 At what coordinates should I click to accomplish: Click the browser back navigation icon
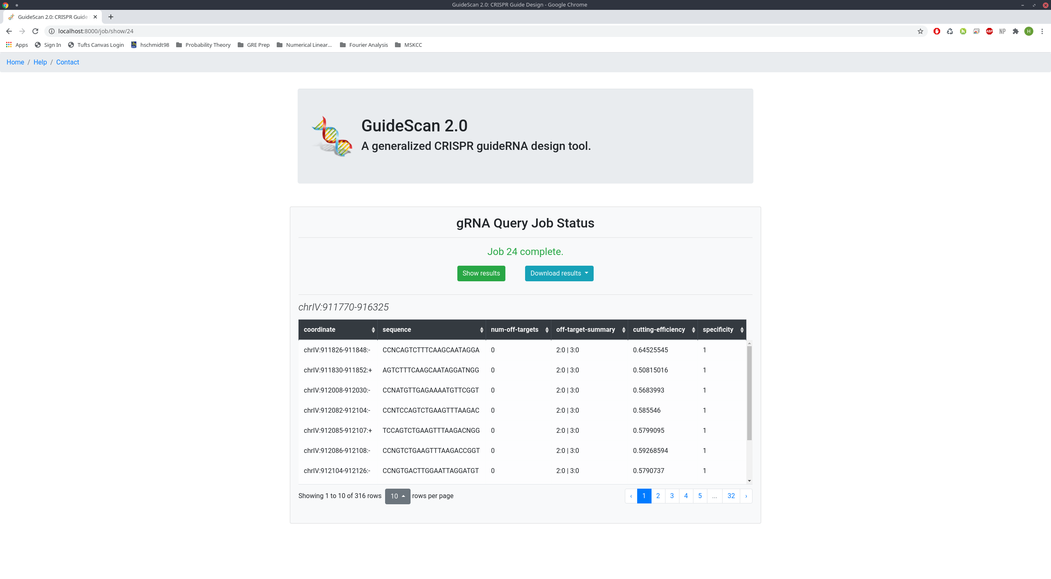click(x=9, y=31)
